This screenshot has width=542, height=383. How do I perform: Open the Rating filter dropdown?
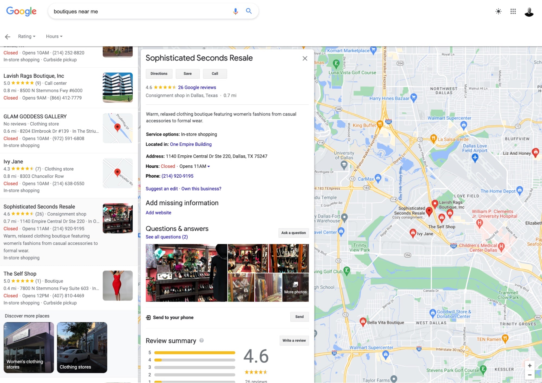click(26, 36)
